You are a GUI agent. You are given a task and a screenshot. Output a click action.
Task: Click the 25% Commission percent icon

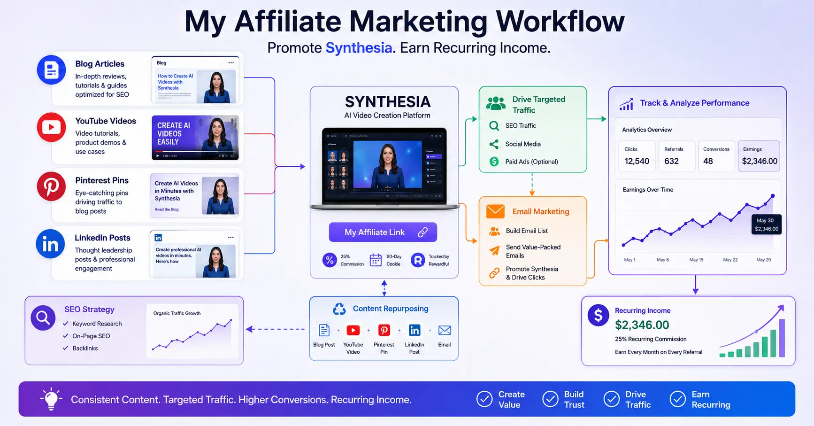(x=330, y=260)
